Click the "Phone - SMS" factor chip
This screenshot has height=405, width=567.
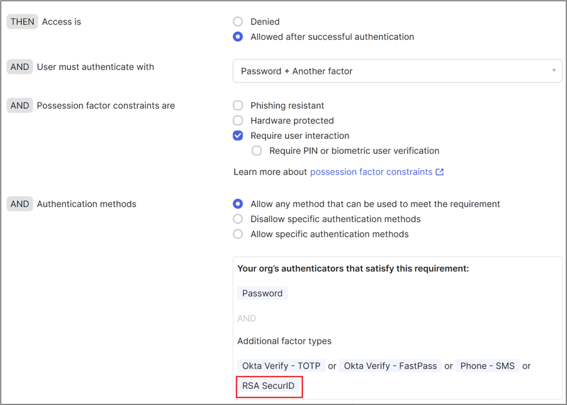coord(488,366)
